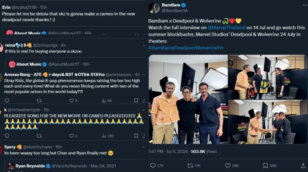Image resolution: width=308 pixels, height=172 pixels.
Task: Open the @MarvelThailand mention link
Action: (x=226, y=27)
